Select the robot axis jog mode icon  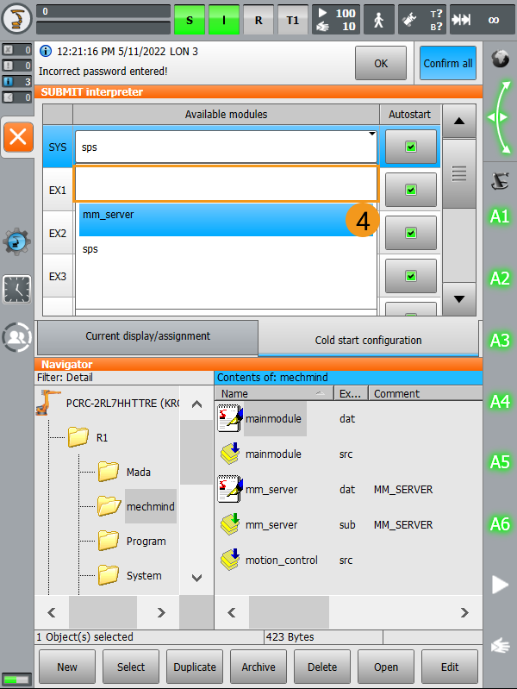click(x=500, y=180)
